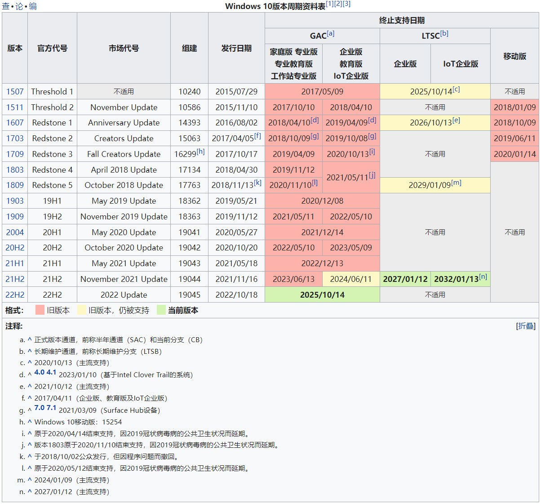Open the version 22H2 link
Viewport: 541px width, 504px height.
[15, 295]
